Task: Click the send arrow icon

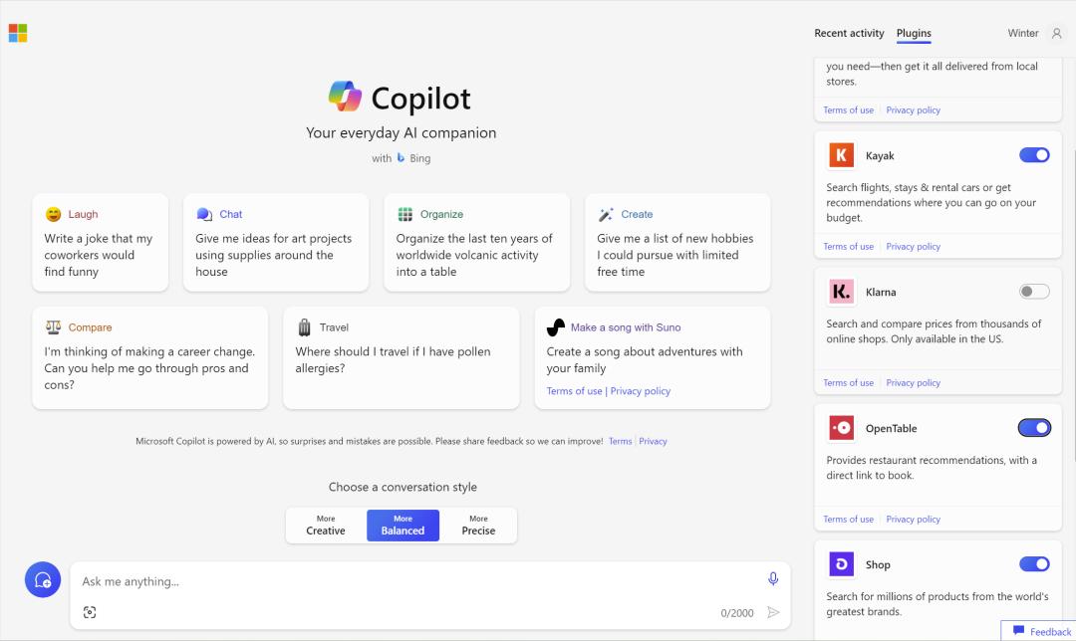Action: pyautogui.click(x=773, y=612)
